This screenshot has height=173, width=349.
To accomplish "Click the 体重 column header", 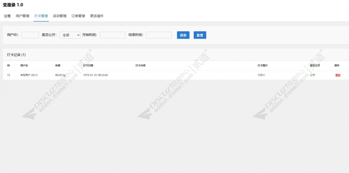I will click(x=58, y=65).
